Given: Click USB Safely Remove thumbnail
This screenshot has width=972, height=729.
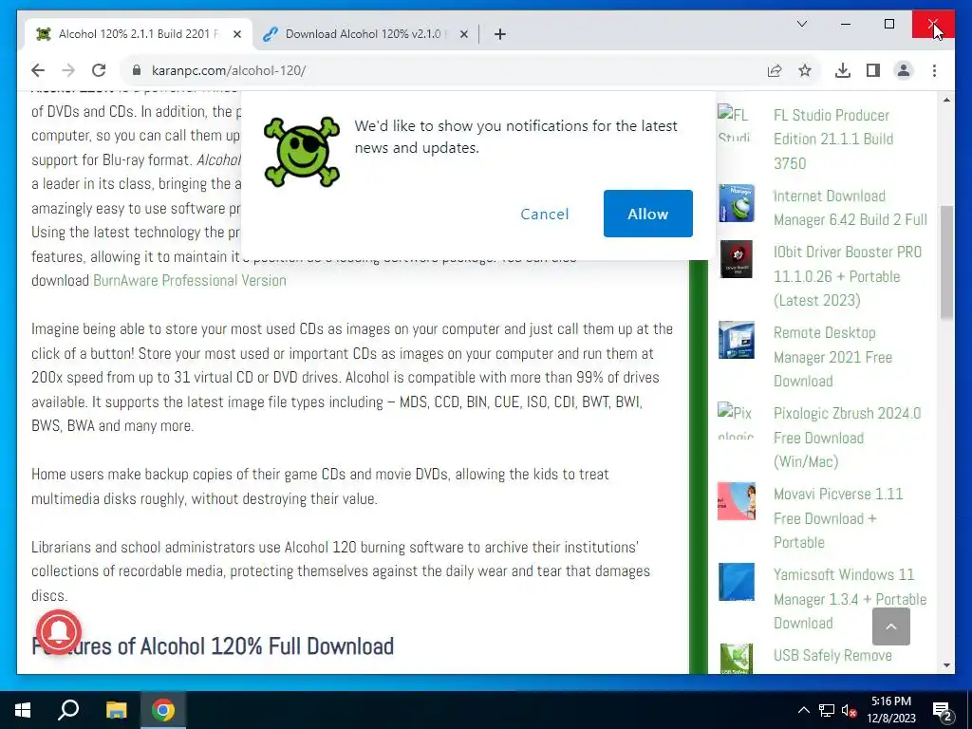Looking at the screenshot, I should [736, 659].
